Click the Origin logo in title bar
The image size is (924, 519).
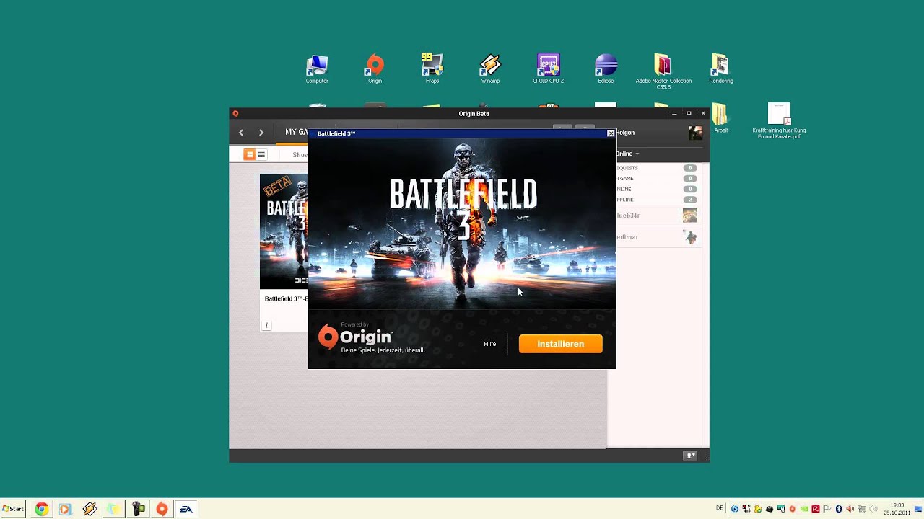(235, 113)
